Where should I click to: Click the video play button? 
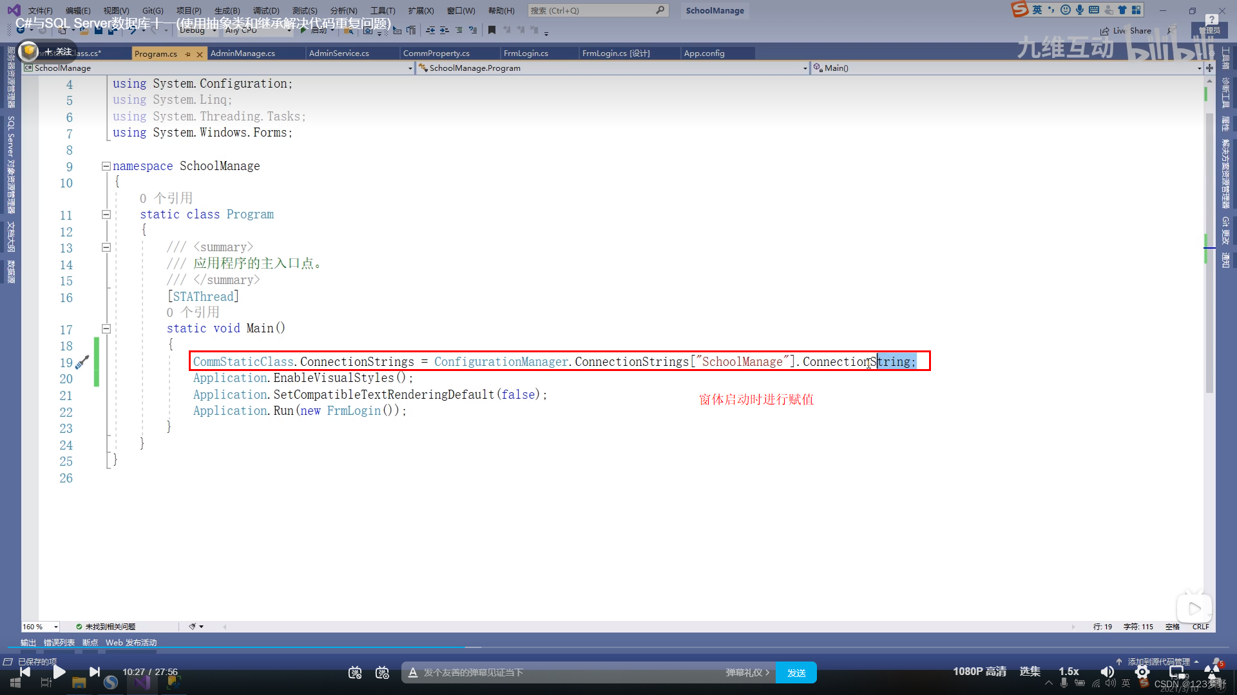59,672
